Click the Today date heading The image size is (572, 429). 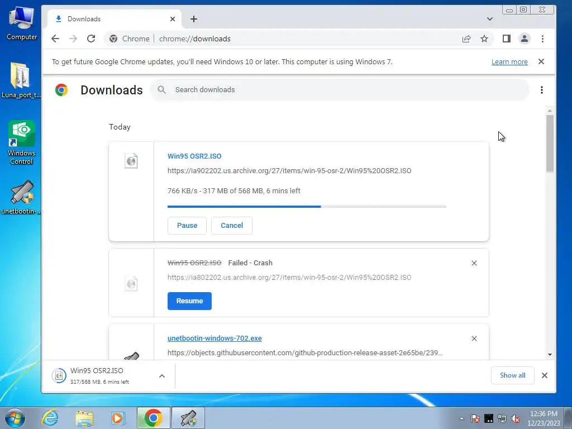[120, 127]
